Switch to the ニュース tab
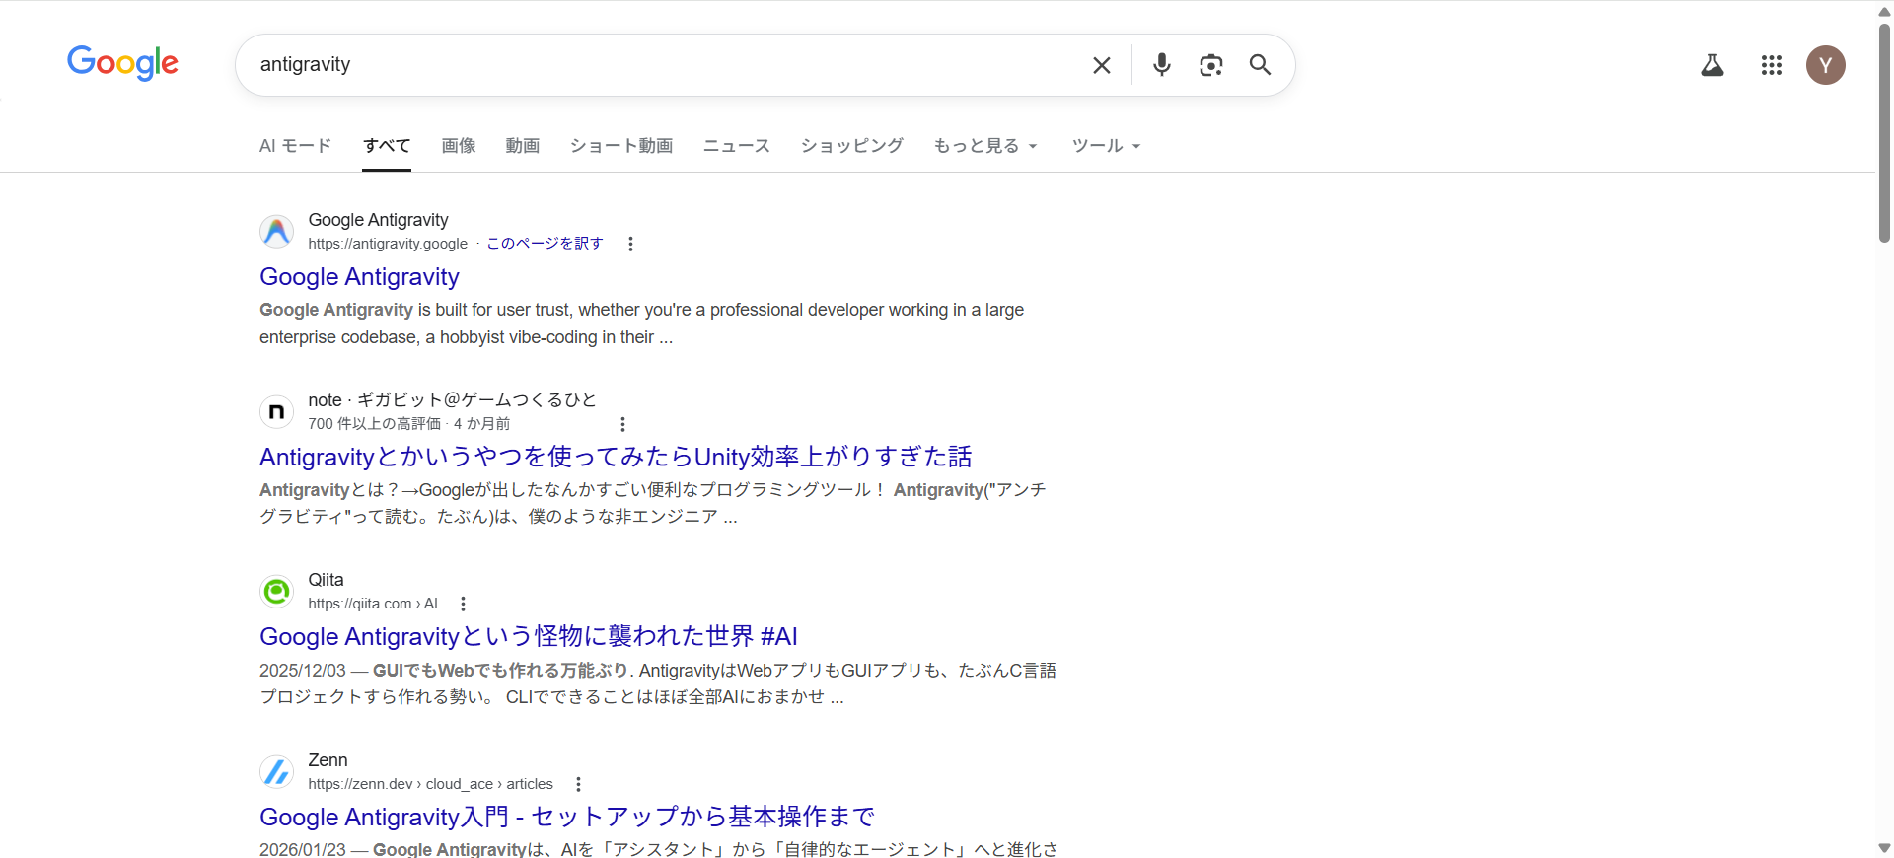The height and width of the screenshot is (858, 1894). [x=736, y=146]
